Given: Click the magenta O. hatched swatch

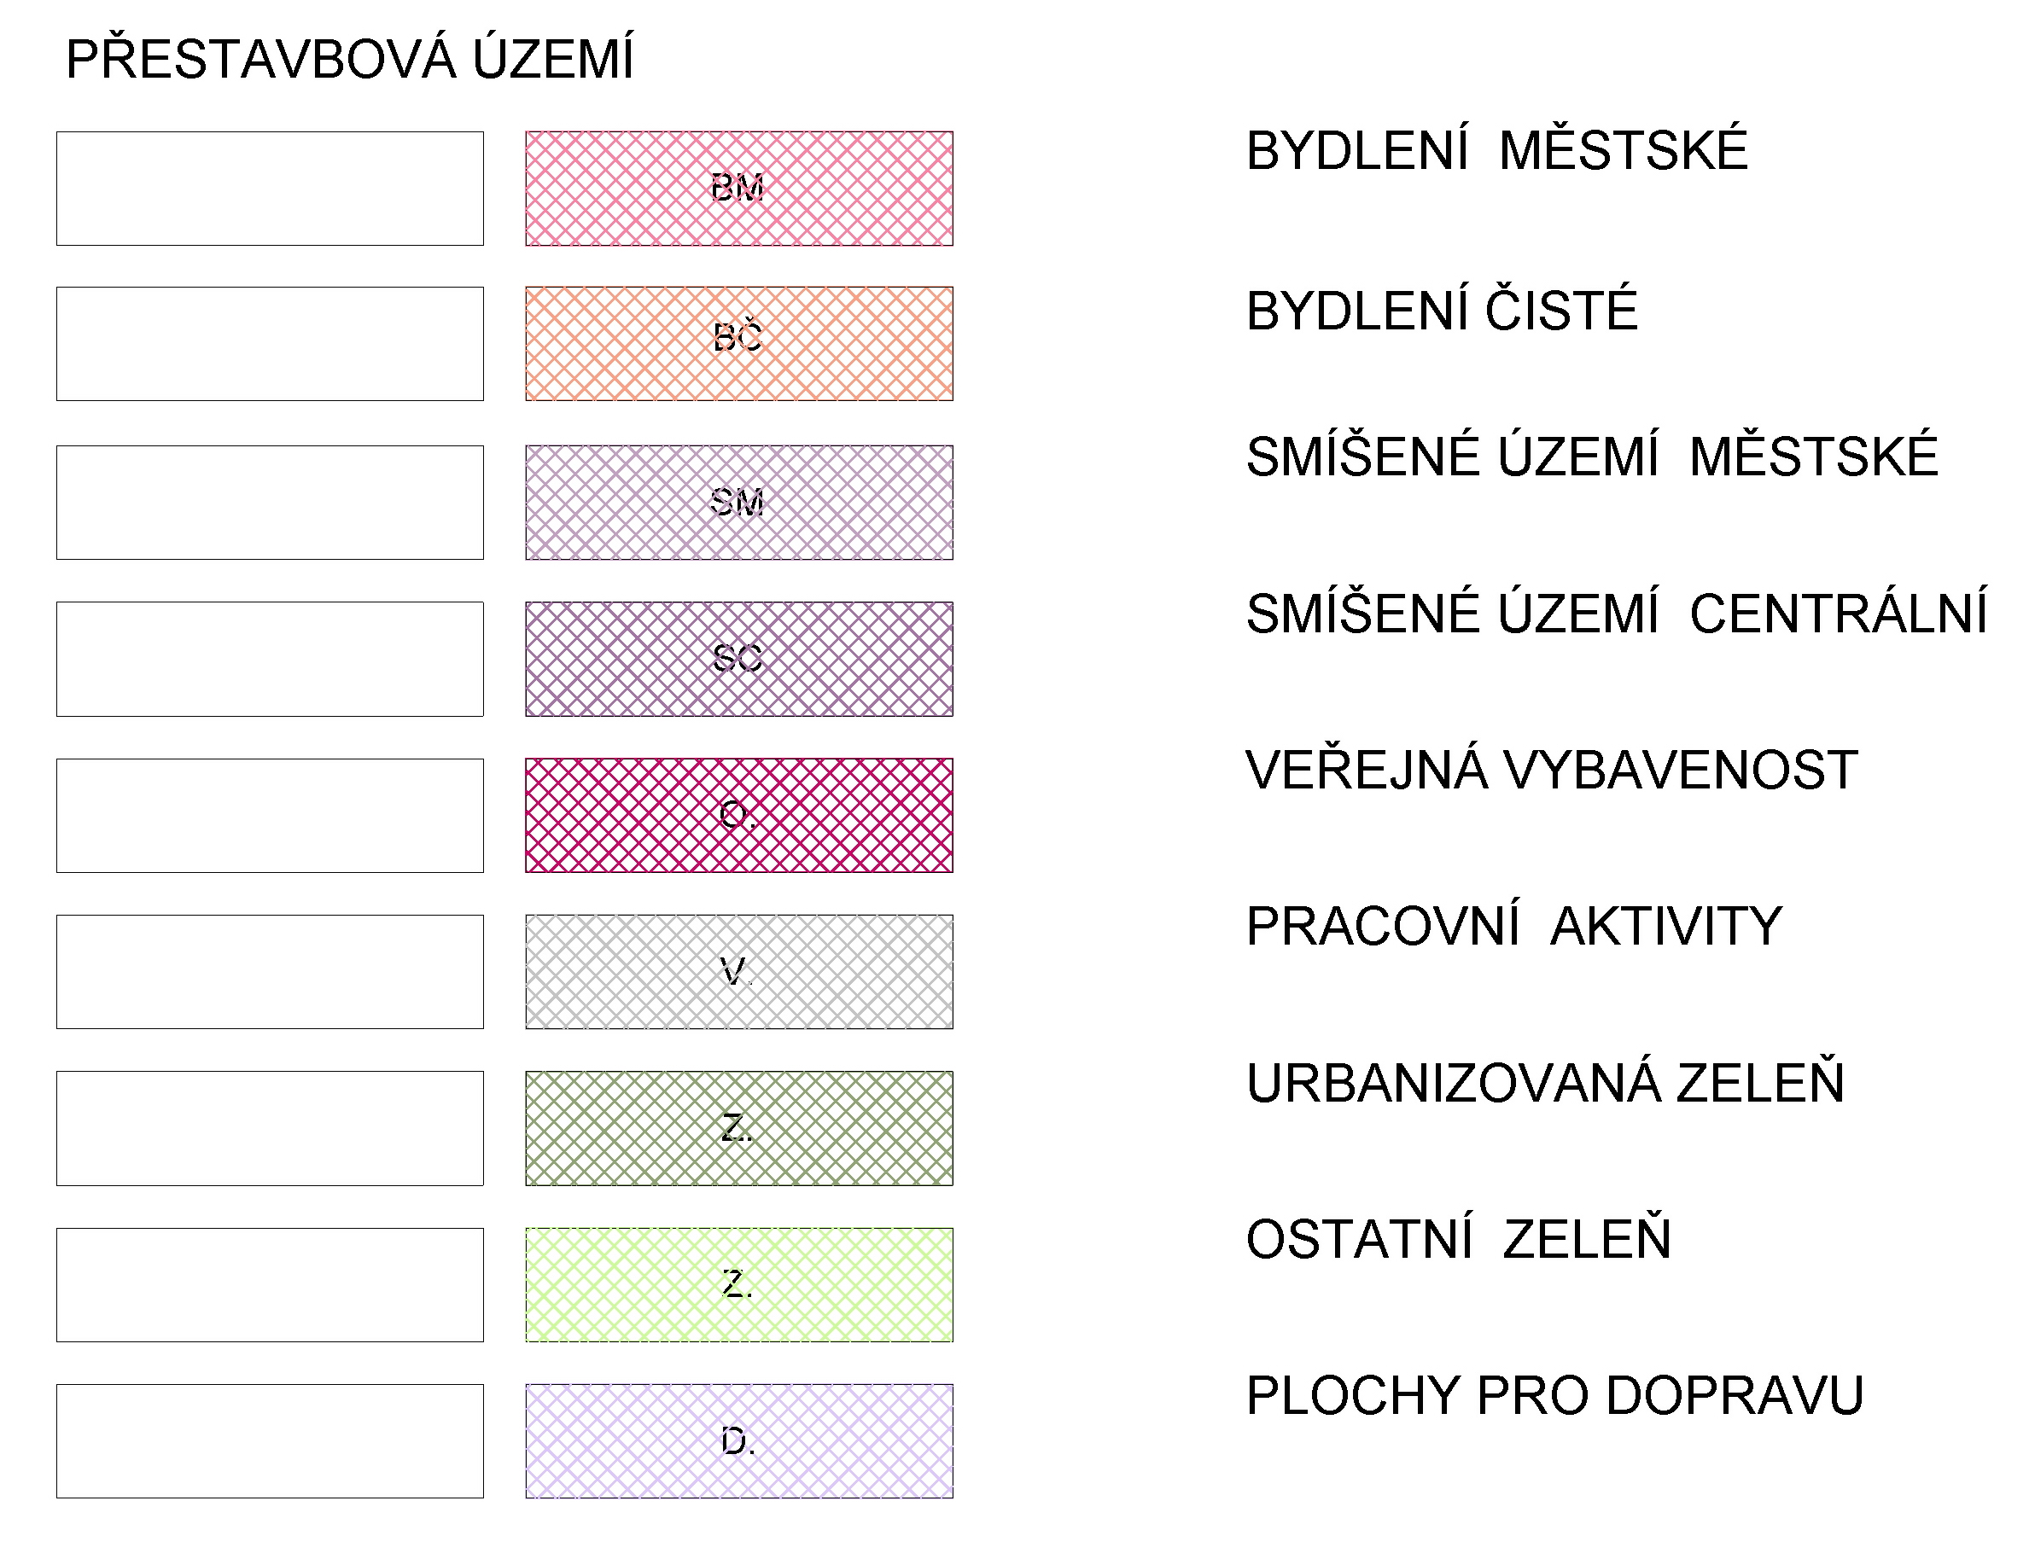Looking at the screenshot, I should pos(738,816).
